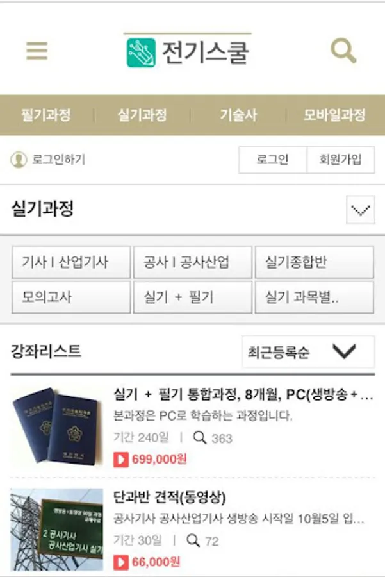
Task: Open the 단과반 견적(동영상) course title
Action: tap(170, 498)
